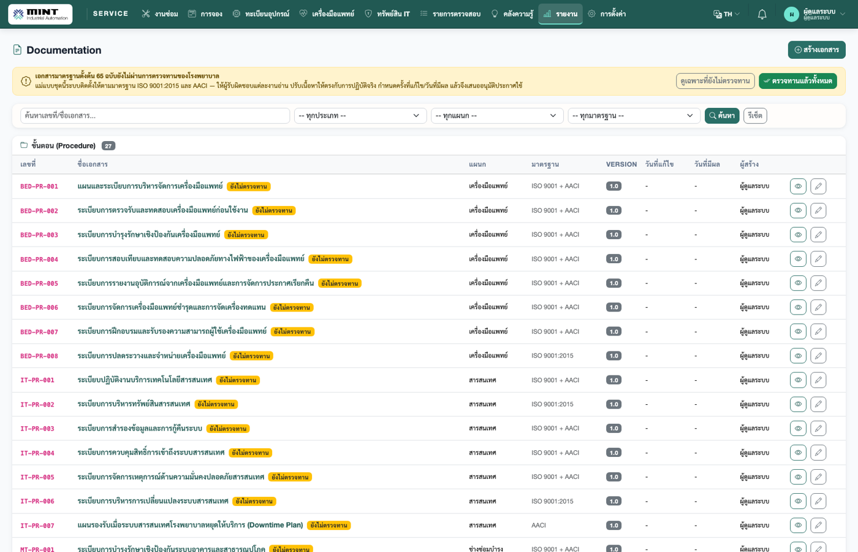Edit document IT-PR-004

818,453
